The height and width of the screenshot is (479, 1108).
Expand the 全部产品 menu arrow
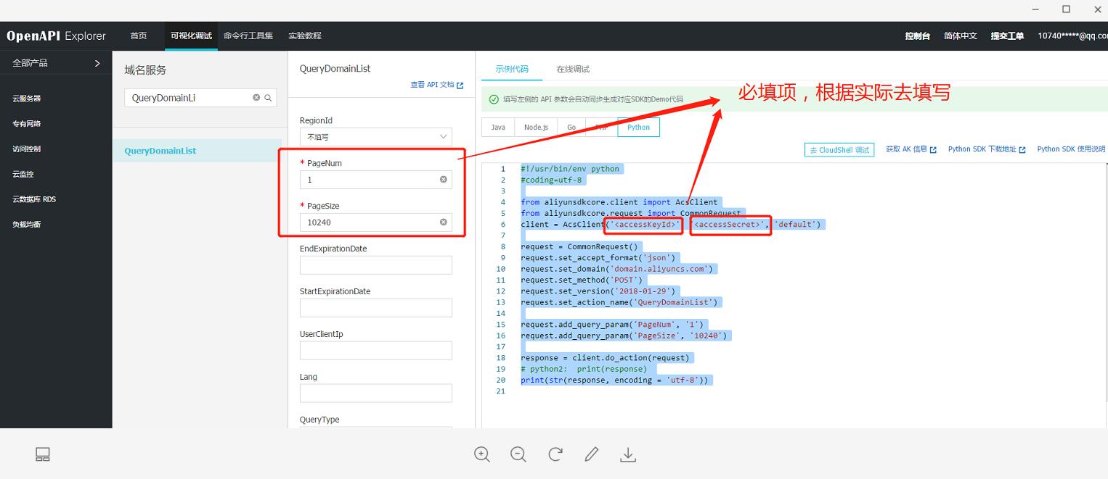click(x=98, y=64)
